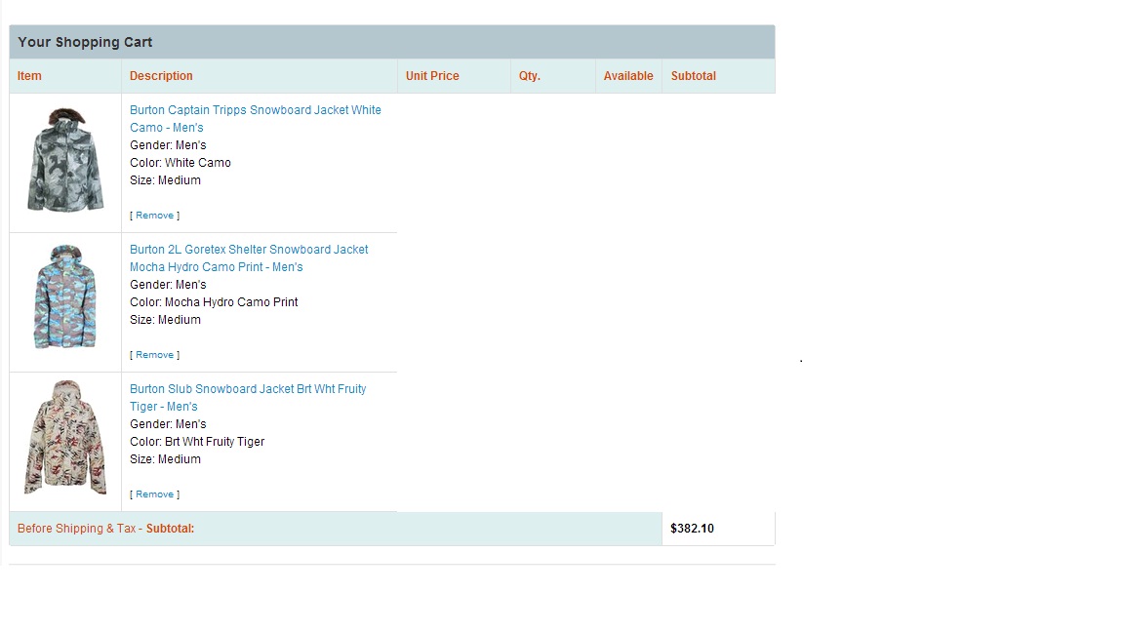Click the Unit Price column header
The image size is (1124, 632).
click(x=432, y=76)
